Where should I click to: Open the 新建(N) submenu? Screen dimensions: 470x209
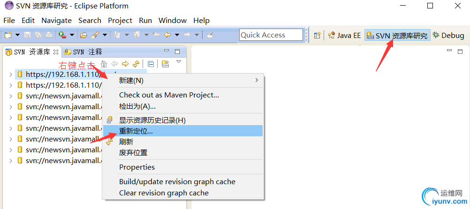point(183,80)
